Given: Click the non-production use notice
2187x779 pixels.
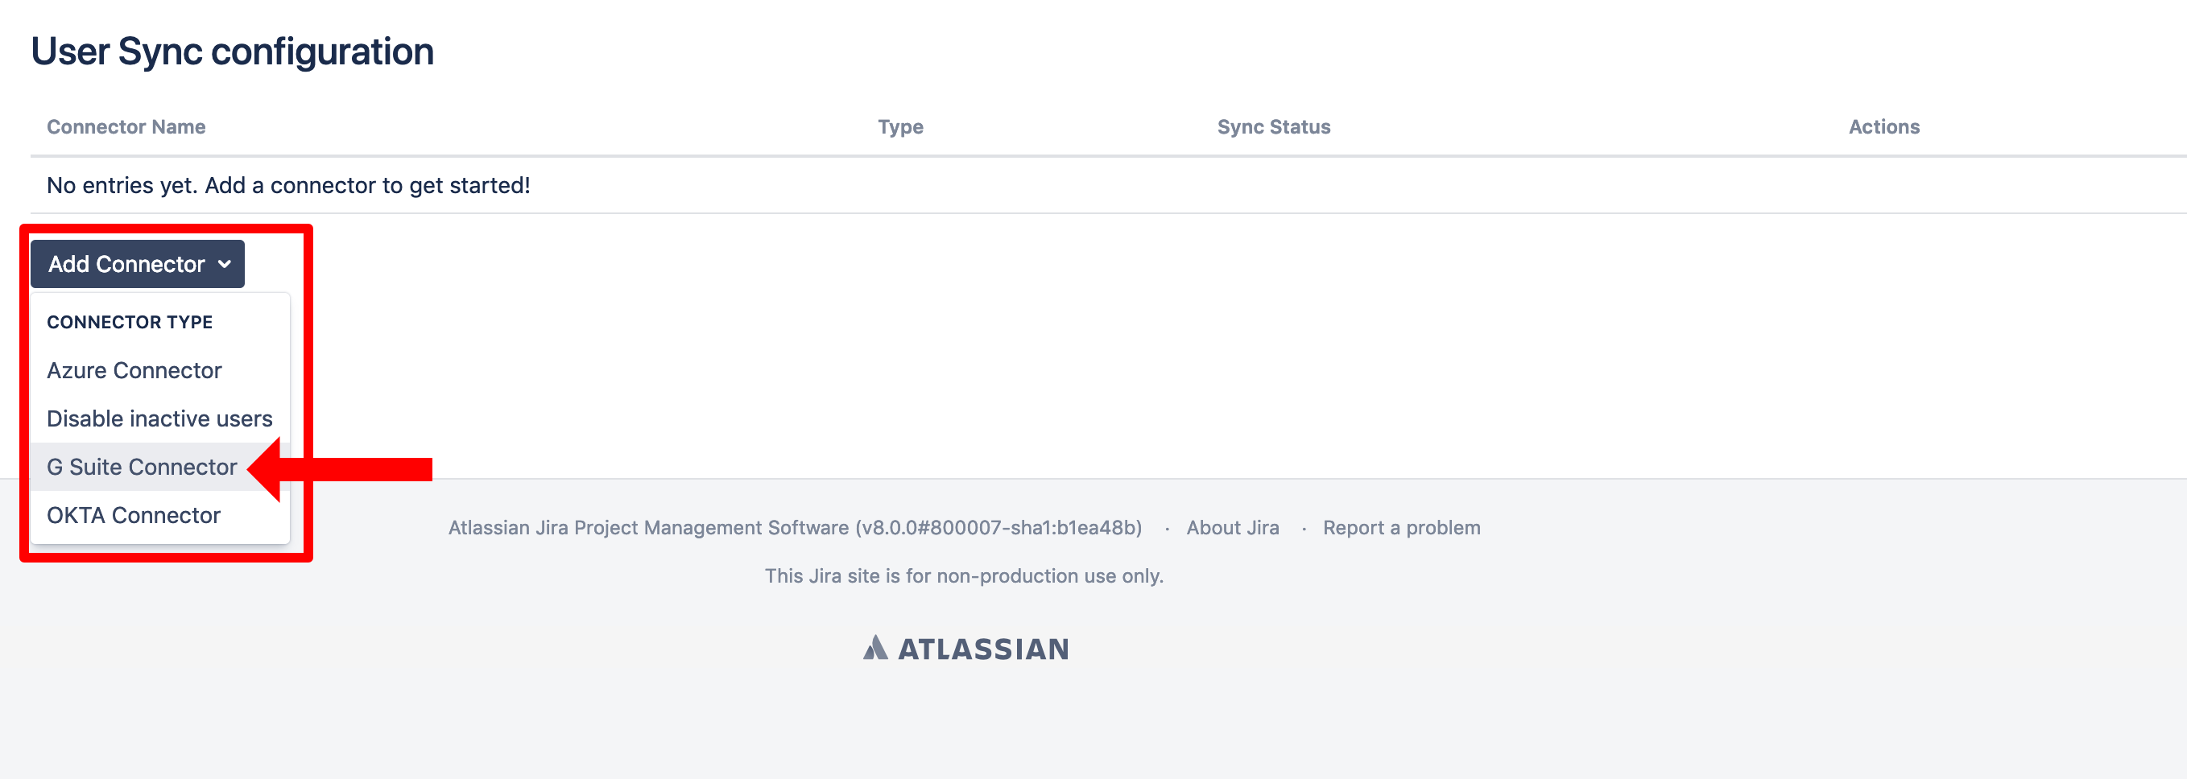Looking at the screenshot, I should 964,576.
